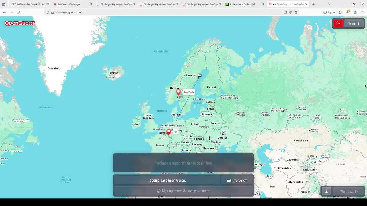This screenshot has height=206, width=367.
Task: Reload the page with refresh icon
Action: (18, 12)
